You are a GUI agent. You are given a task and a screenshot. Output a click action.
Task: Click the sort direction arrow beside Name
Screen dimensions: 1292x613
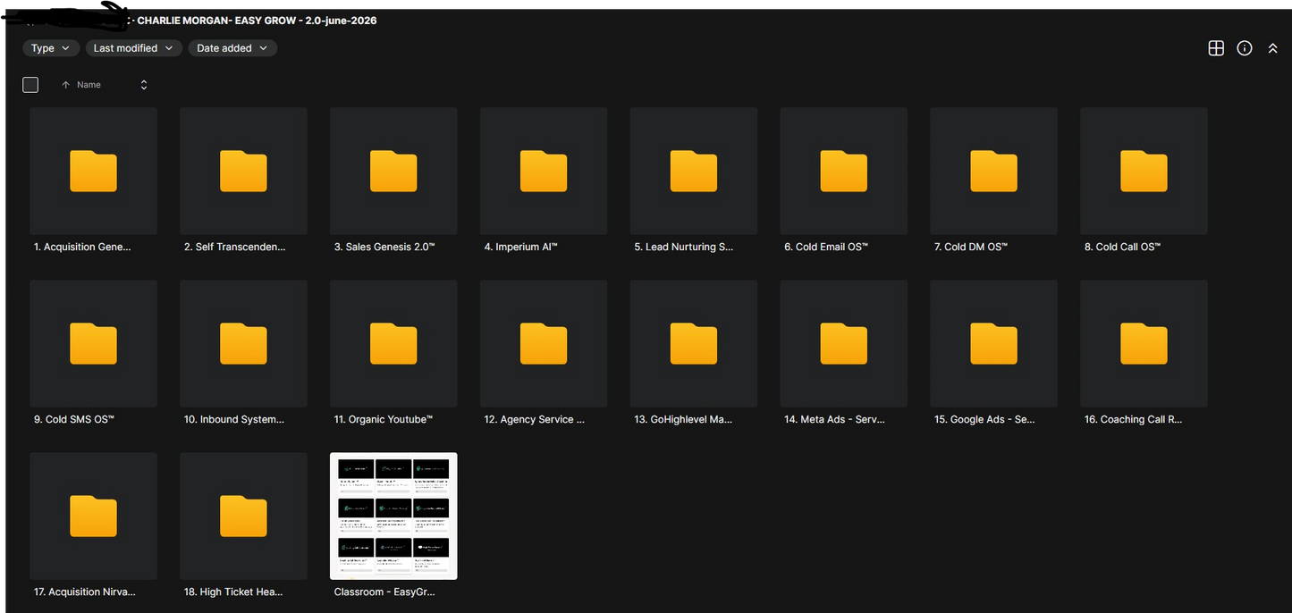point(66,85)
